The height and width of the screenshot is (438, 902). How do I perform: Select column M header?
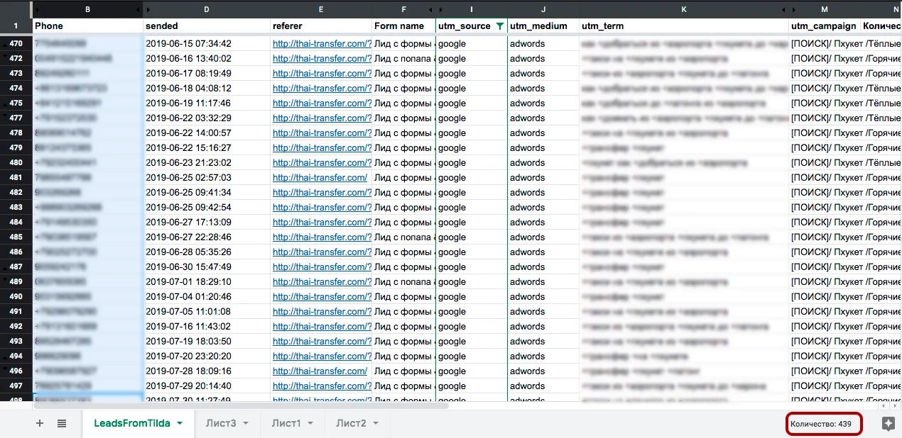pos(824,9)
